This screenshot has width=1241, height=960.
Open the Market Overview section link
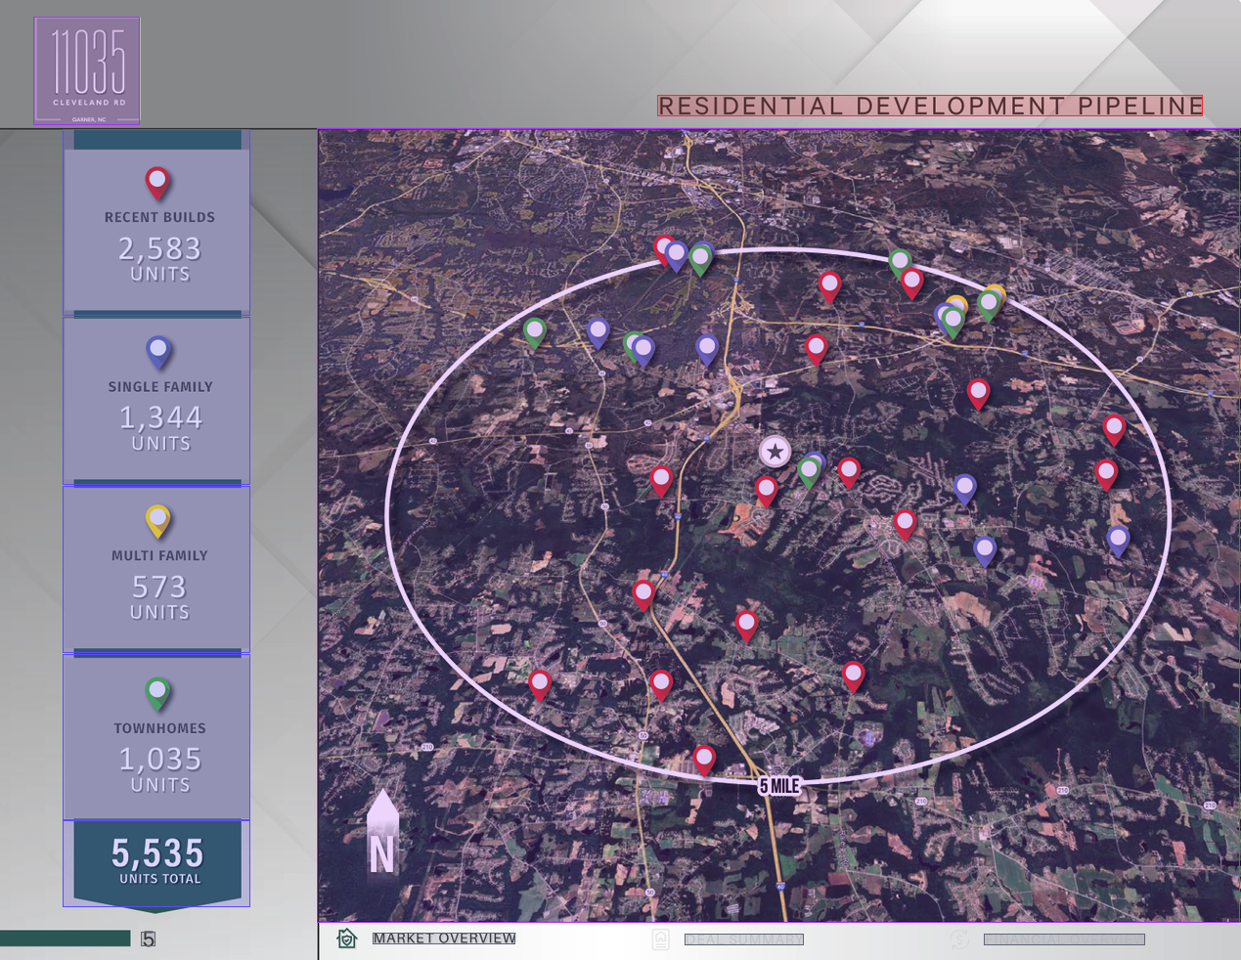[x=444, y=938]
